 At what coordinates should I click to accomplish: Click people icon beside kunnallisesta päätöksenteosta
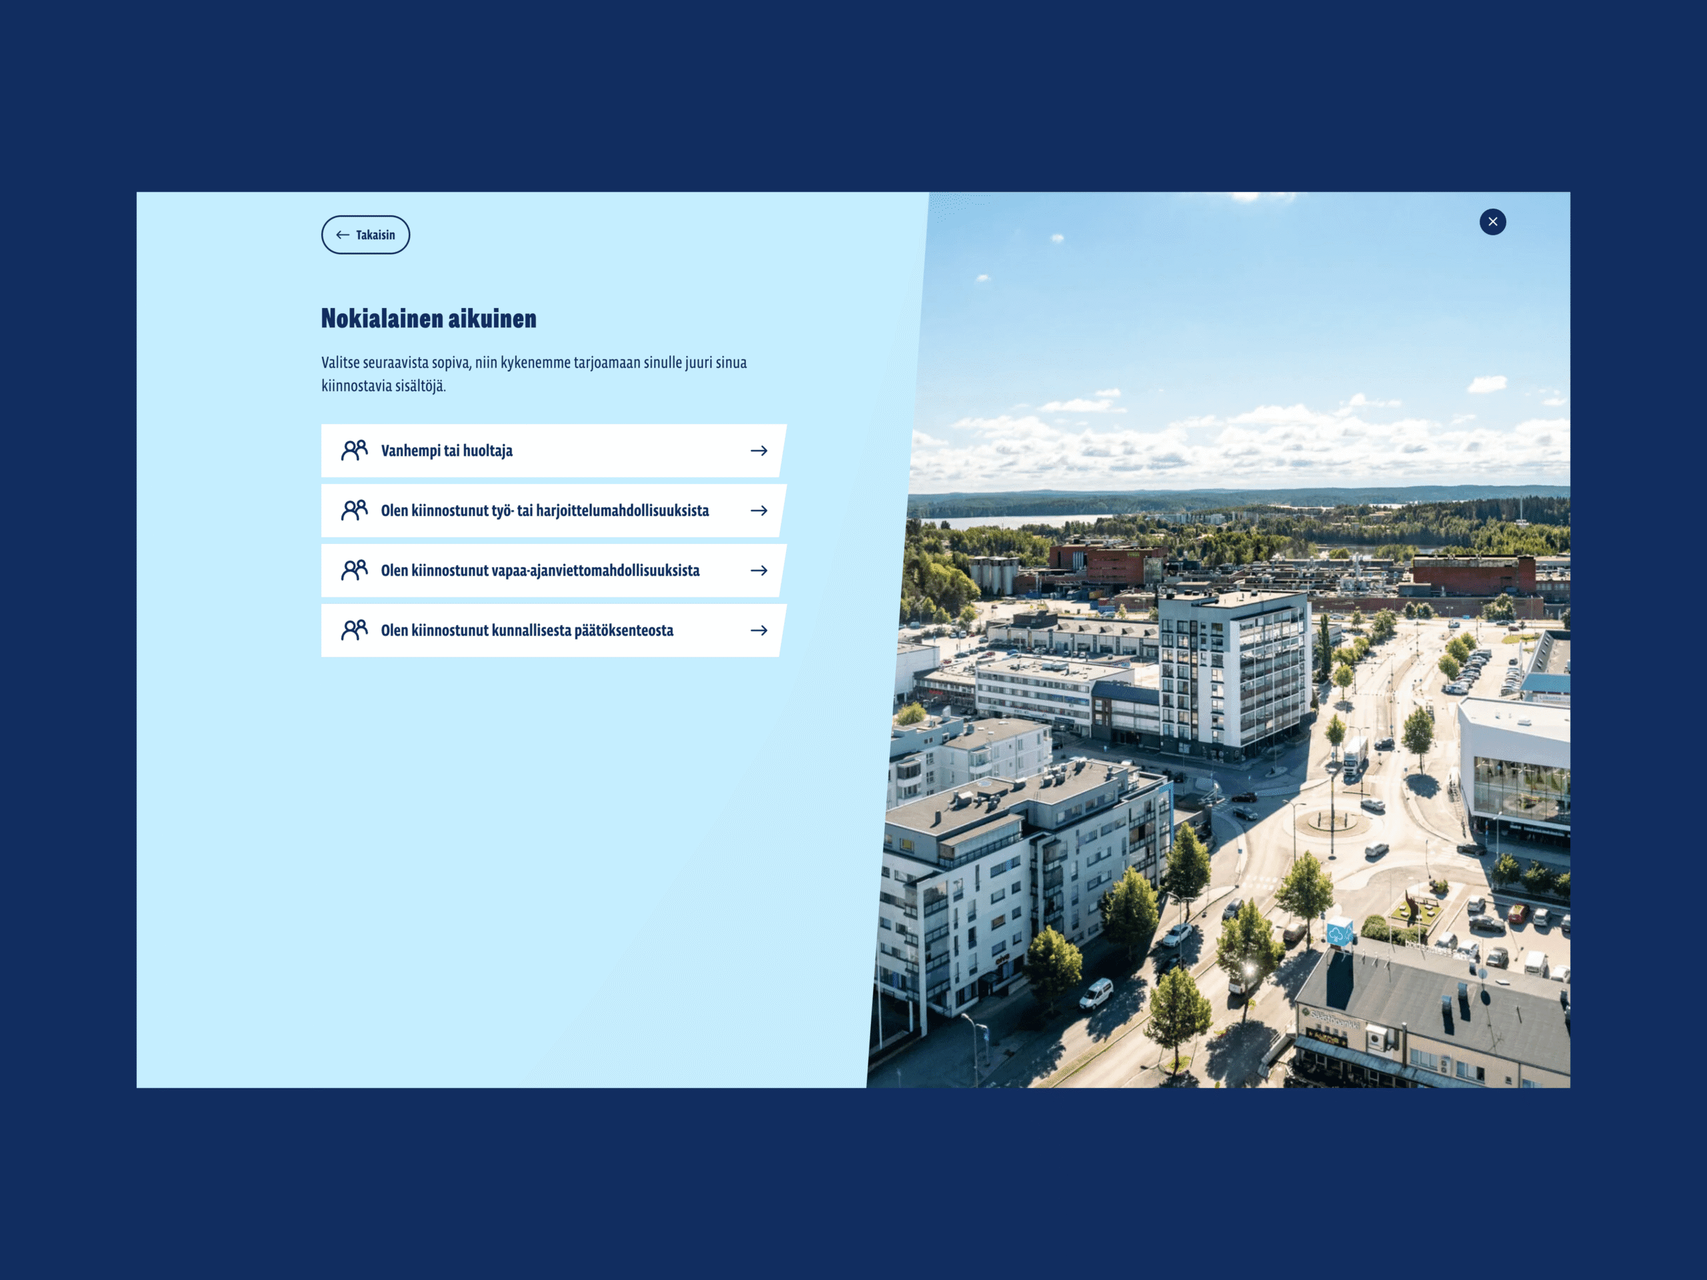(x=354, y=631)
